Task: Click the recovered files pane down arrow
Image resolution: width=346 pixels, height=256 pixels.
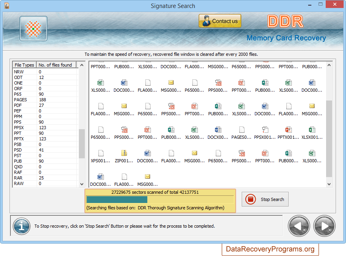Action: 329,184
